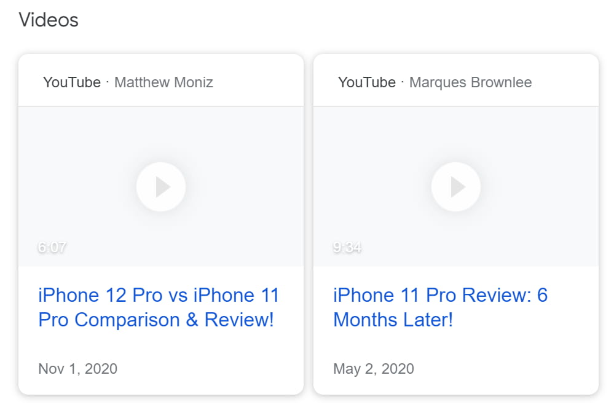Viewport: 614px width, 410px height.
Task: Click the Videos section heading
Action: (49, 20)
